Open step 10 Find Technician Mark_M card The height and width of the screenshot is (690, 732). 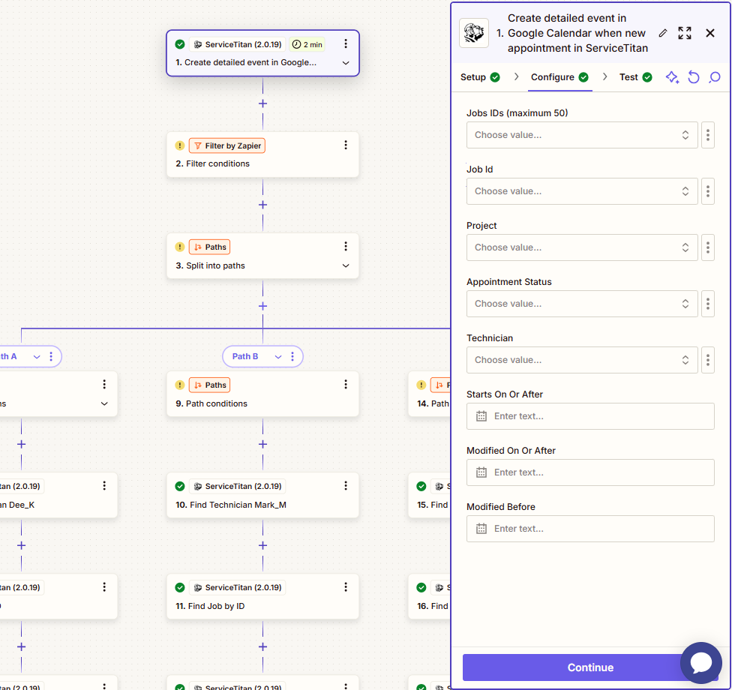tap(262, 495)
